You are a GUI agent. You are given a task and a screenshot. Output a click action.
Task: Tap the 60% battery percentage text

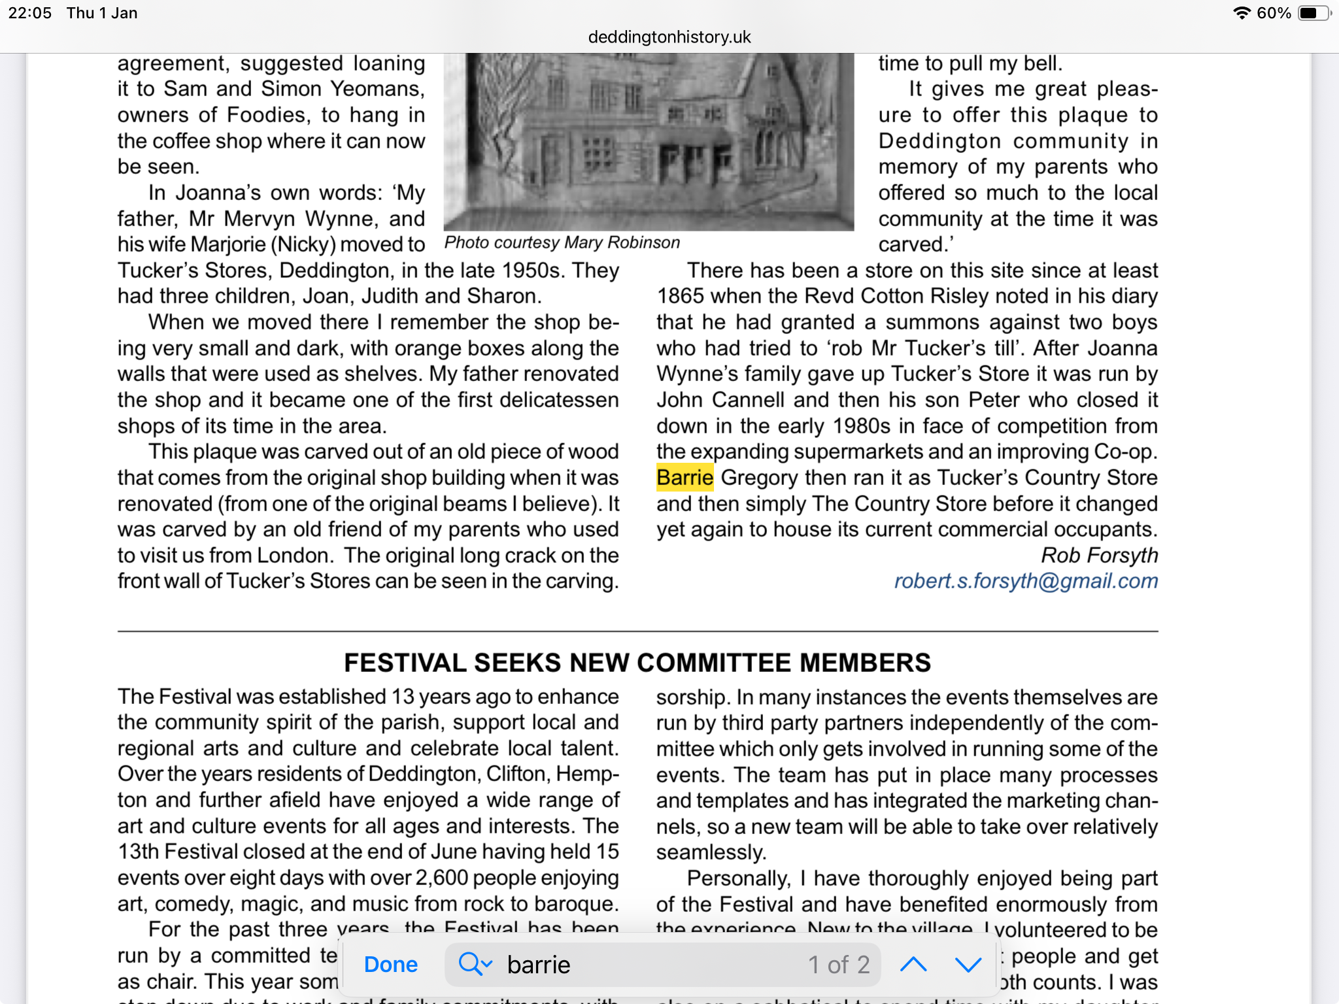[x=1273, y=13]
